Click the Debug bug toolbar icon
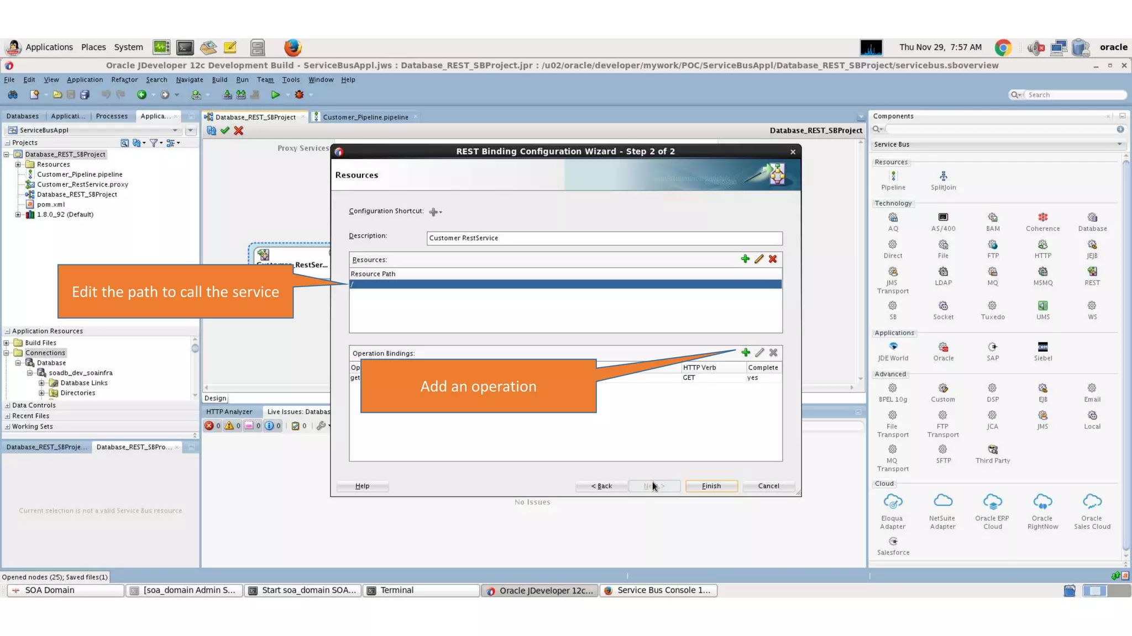Viewport: 1132px width, 636px height. tap(299, 95)
